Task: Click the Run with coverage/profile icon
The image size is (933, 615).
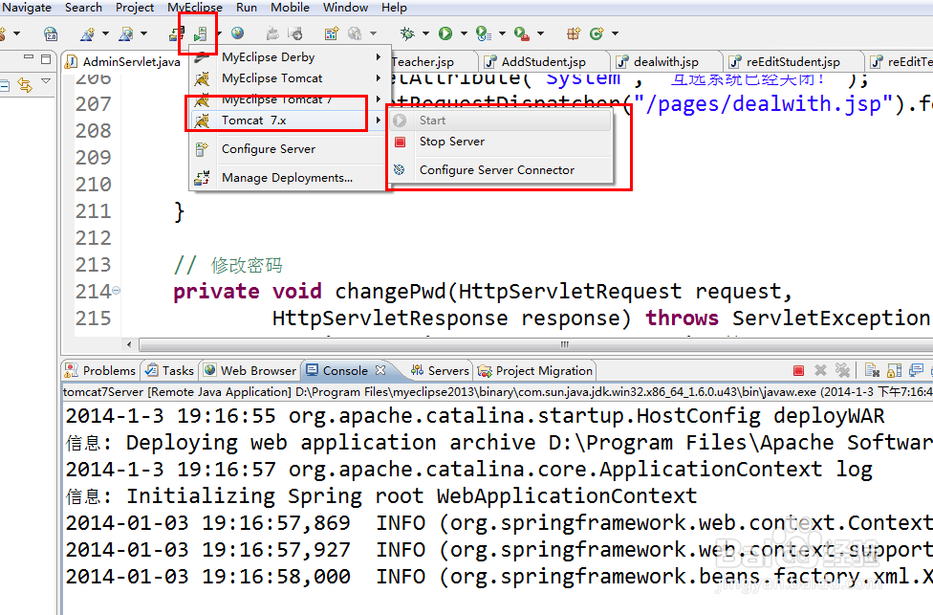Action: (x=483, y=33)
